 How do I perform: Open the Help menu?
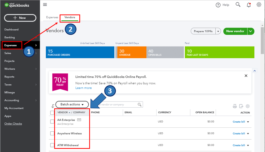222,5
